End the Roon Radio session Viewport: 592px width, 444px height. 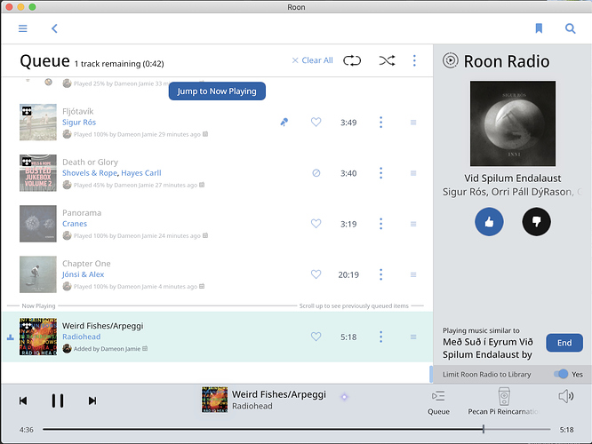point(564,343)
